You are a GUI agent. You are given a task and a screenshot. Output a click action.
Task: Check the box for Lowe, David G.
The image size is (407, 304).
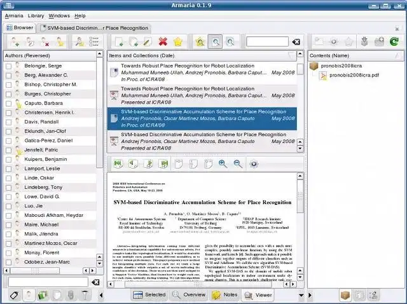pos(8,197)
